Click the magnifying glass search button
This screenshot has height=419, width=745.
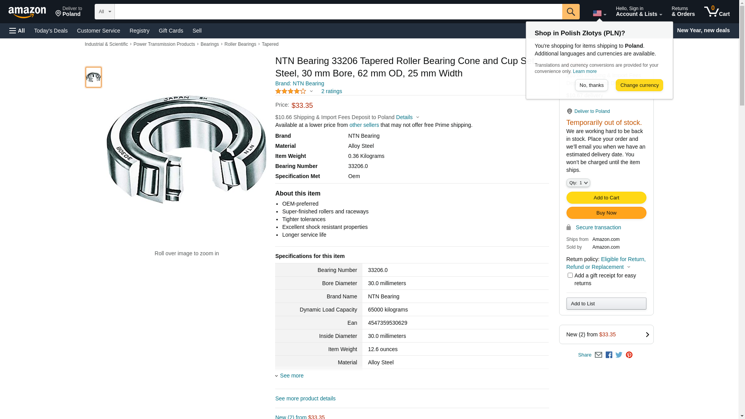click(570, 12)
